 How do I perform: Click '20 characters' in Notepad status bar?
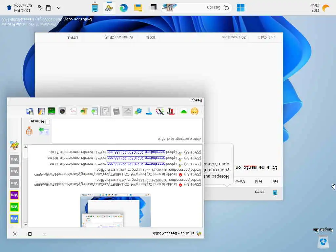[x=234, y=37]
